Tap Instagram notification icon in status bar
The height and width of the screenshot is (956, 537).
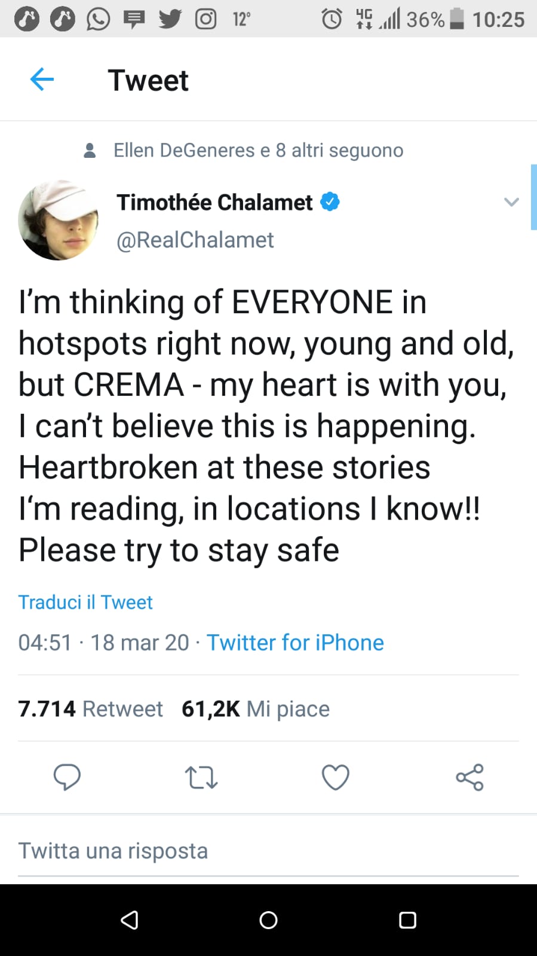206,19
